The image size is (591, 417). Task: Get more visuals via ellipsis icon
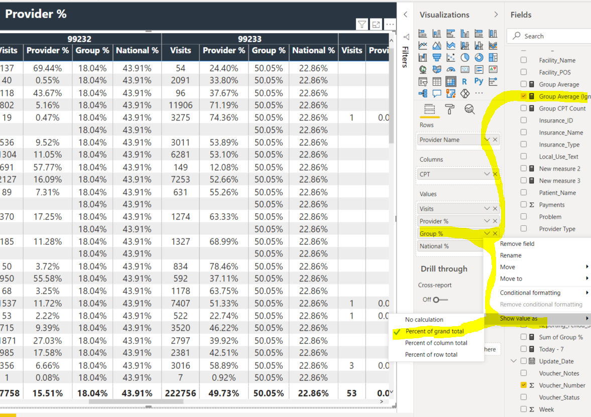coord(479,93)
